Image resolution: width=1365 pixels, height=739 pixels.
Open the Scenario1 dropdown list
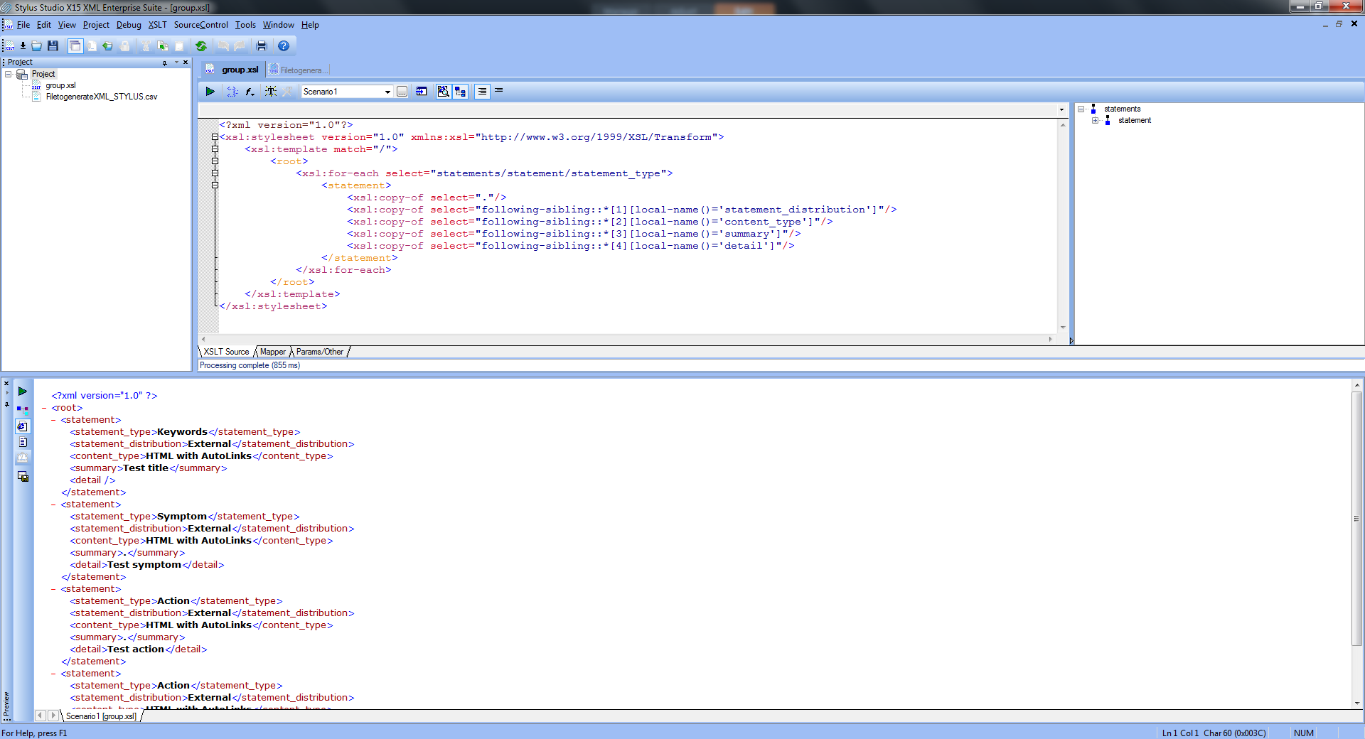click(x=387, y=92)
